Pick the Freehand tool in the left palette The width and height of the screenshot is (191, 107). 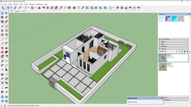(7, 26)
